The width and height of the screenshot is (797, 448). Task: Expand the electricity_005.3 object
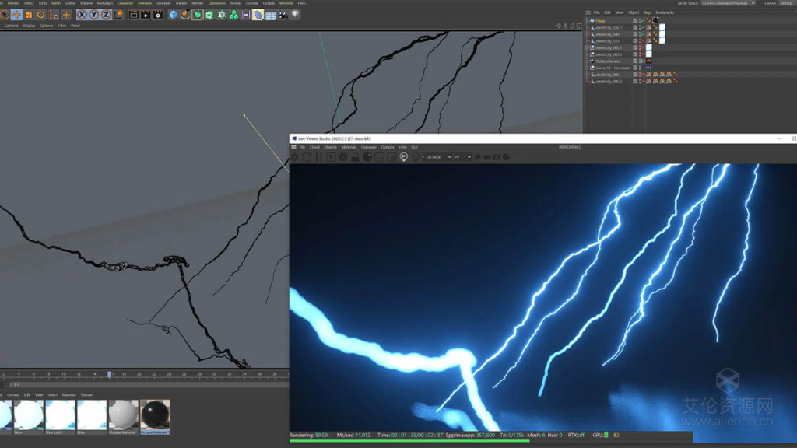coord(587,54)
